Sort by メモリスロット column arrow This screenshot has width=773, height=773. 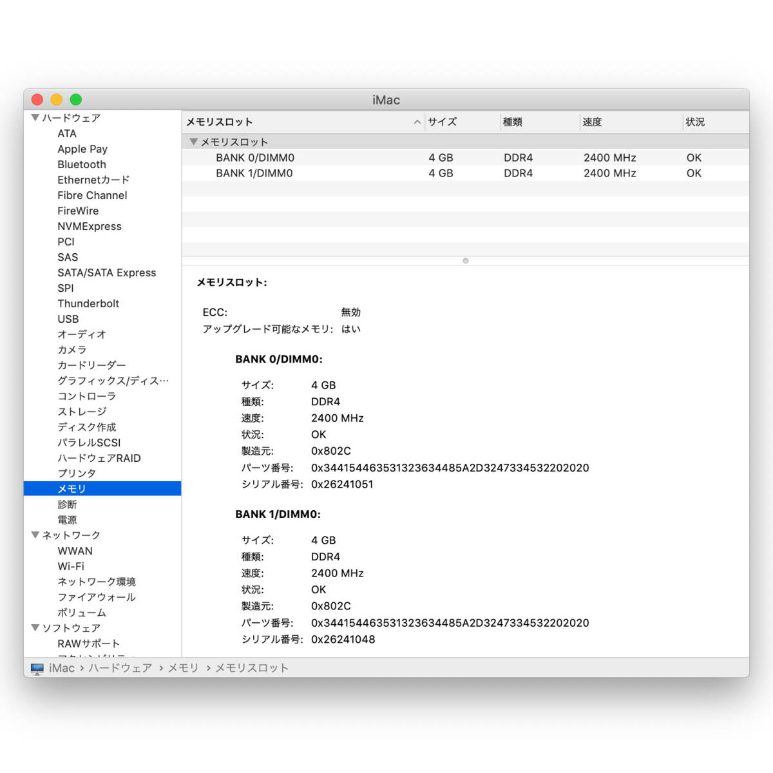[x=417, y=122]
